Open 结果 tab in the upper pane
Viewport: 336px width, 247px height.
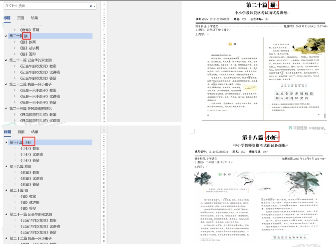click(x=35, y=18)
